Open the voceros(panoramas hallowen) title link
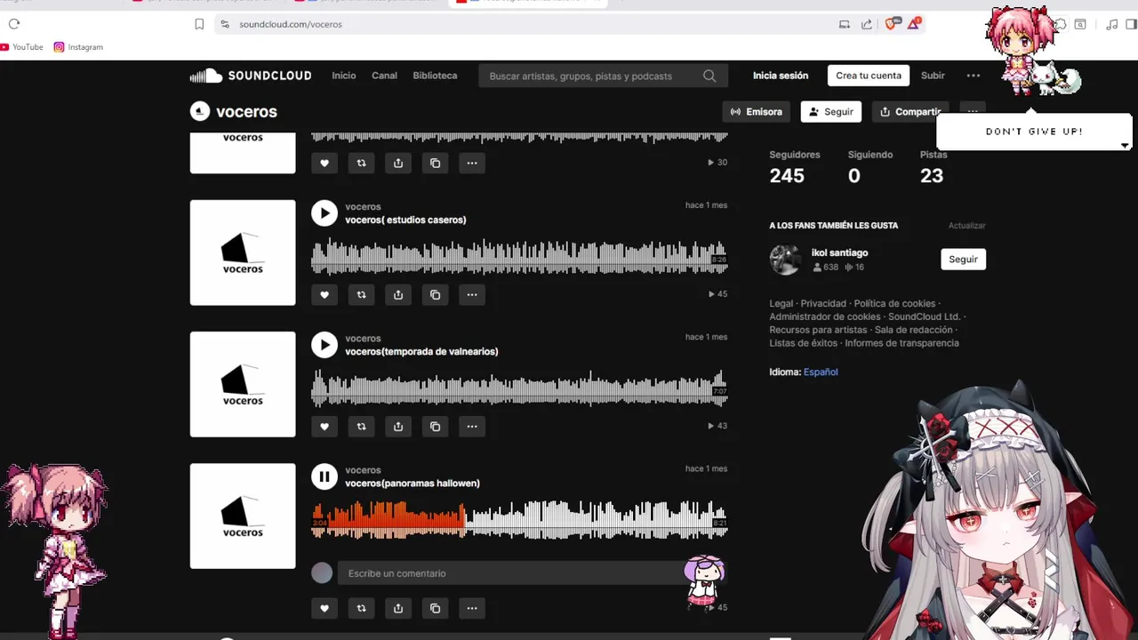 click(413, 484)
